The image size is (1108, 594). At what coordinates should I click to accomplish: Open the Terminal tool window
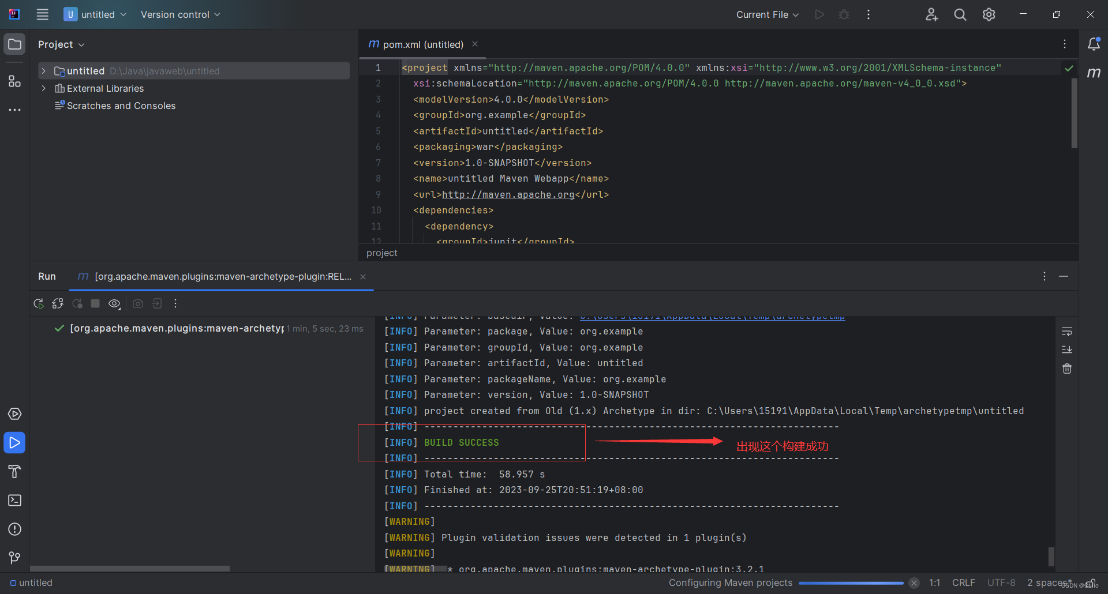(x=15, y=501)
